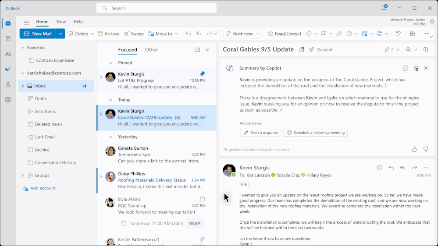This screenshot has height=246, width=438.
Task: Expand the Groups folder chevron
Action: (23, 176)
